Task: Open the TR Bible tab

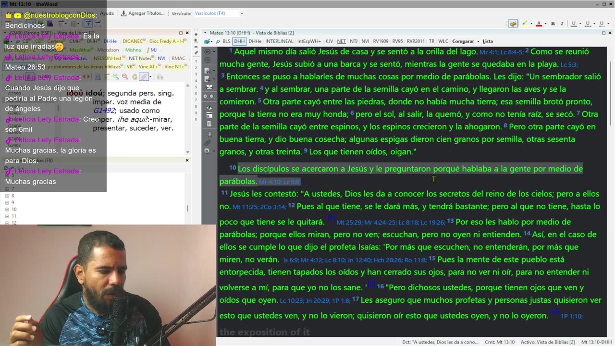Action: (431, 41)
